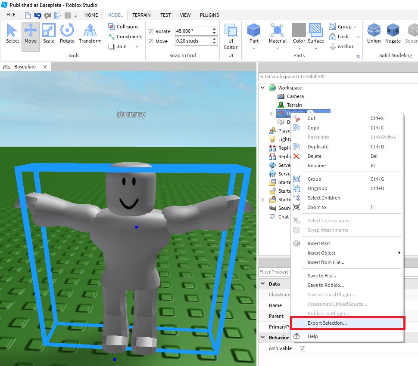Choose Duplicate from the context menu
Screen dimensions: 418x366
(347, 147)
